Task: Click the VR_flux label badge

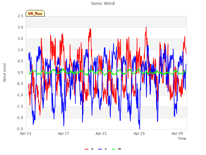Action: [35, 14]
